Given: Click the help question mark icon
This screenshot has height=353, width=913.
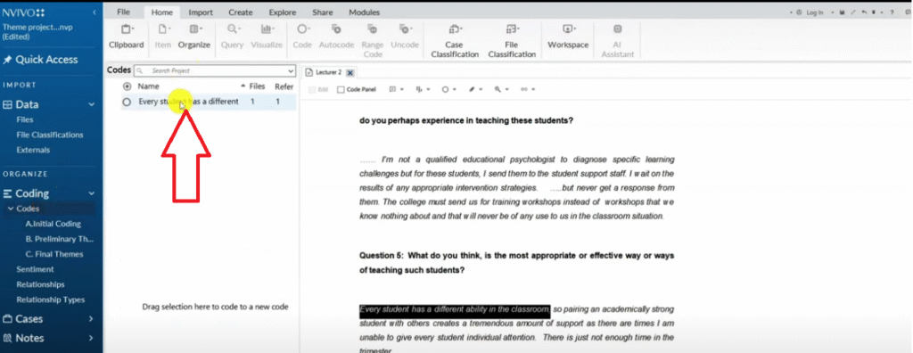Looking at the screenshot, I should (892, 12).
